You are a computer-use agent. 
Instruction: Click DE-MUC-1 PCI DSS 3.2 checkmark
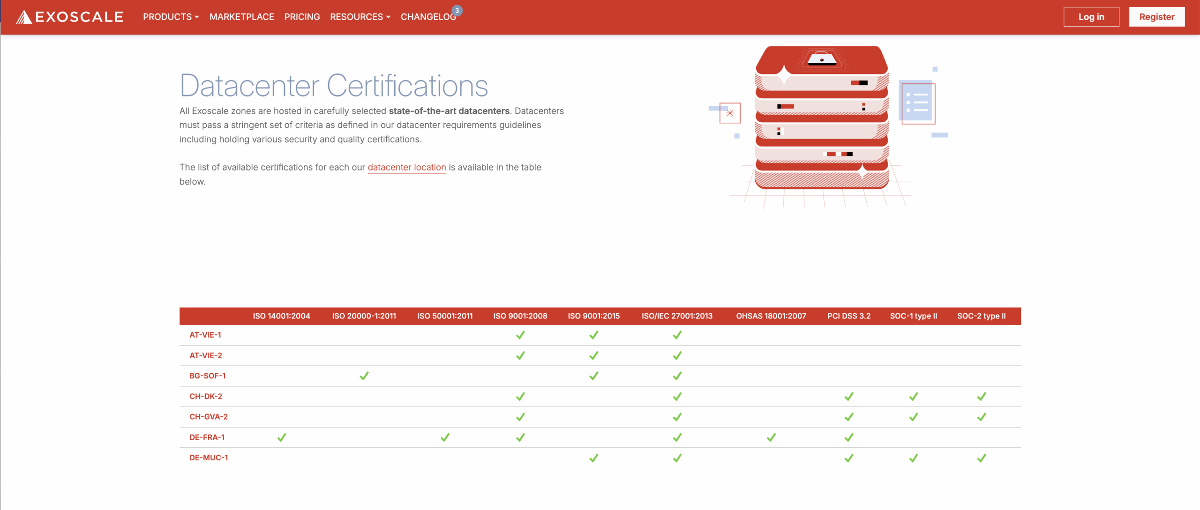pos(849,458)
